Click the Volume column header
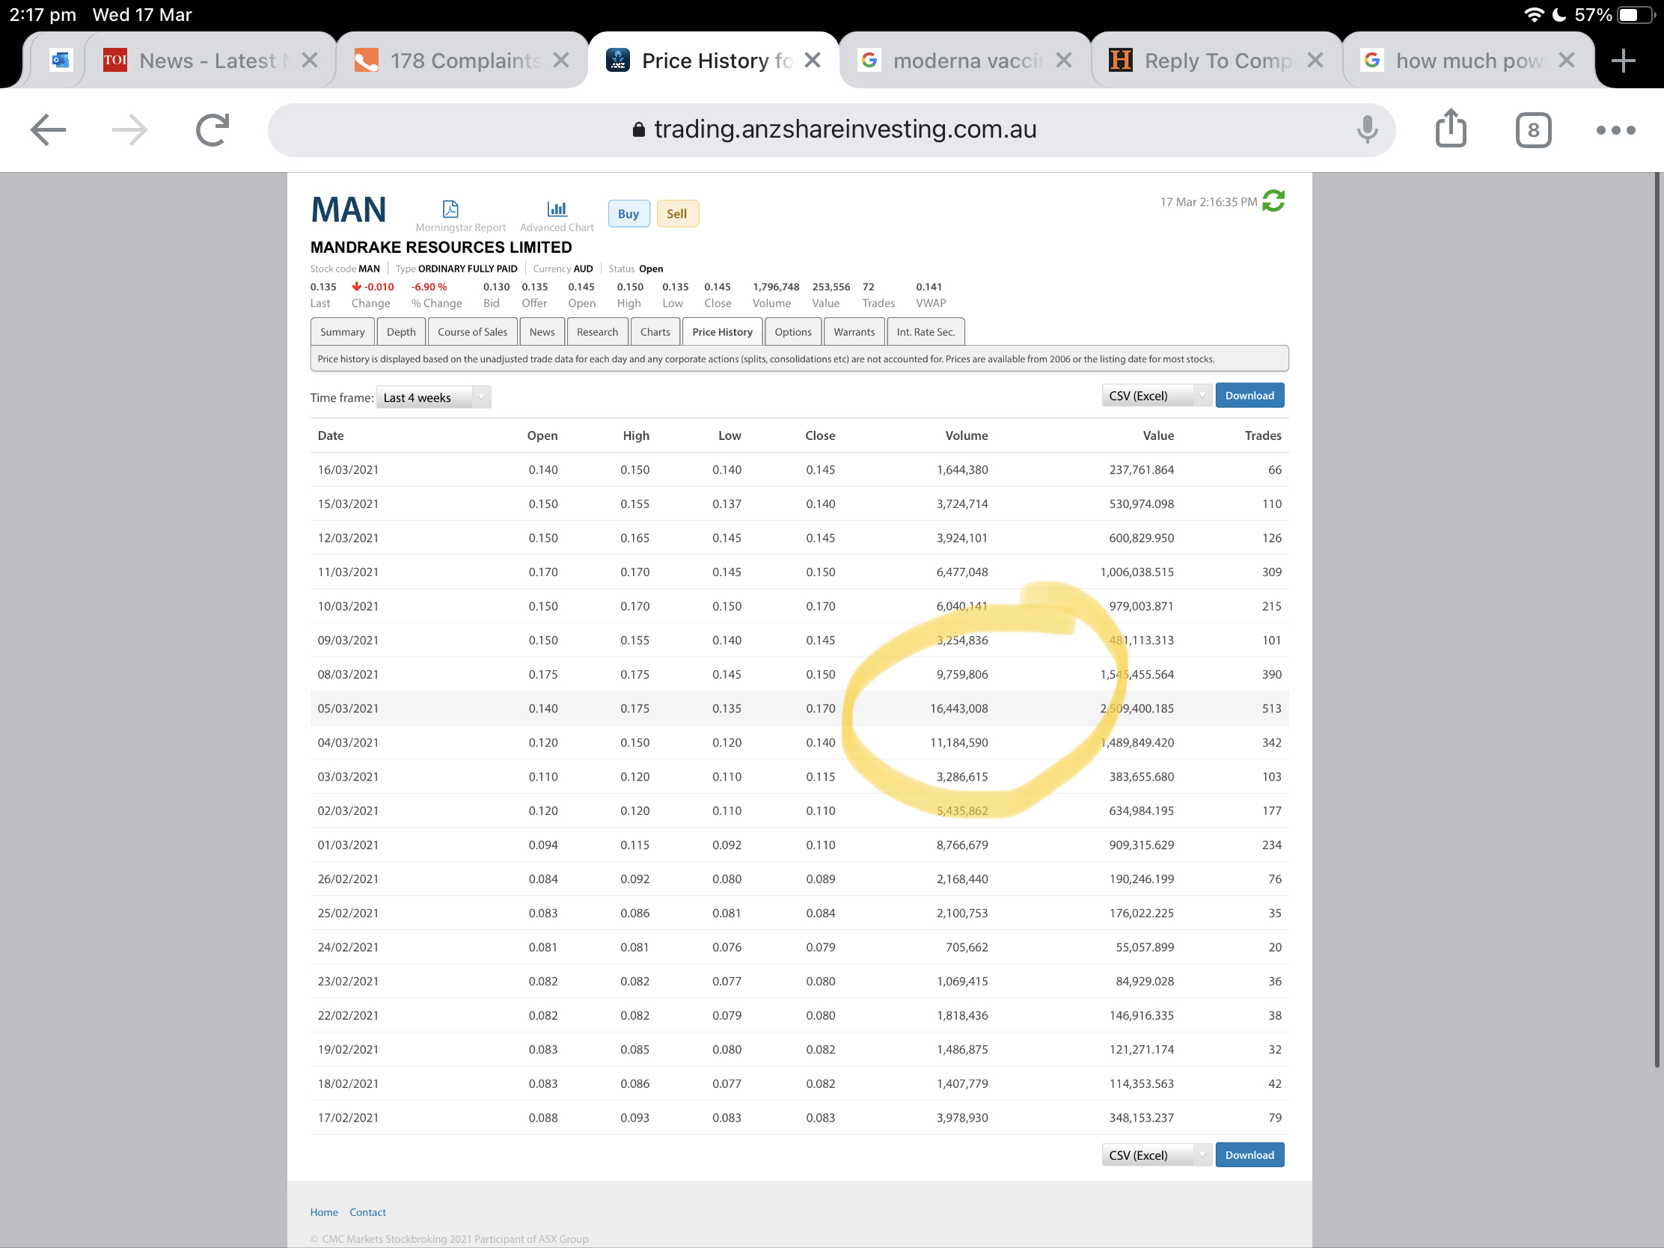The height and width of the screenshot is (1248, 1664). [x=966, y=435]
